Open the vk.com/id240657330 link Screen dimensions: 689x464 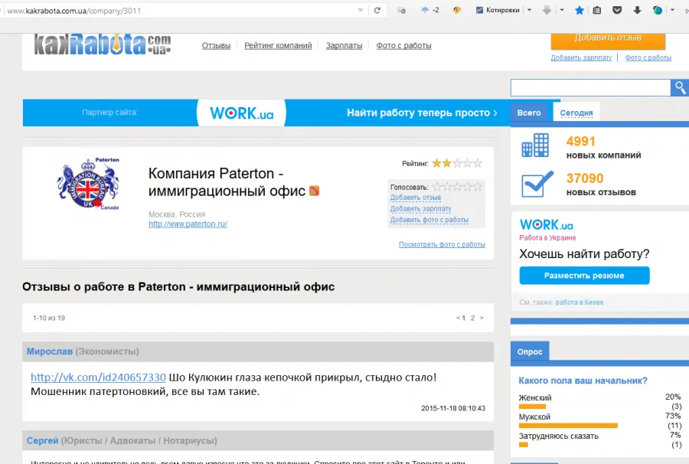99,377
